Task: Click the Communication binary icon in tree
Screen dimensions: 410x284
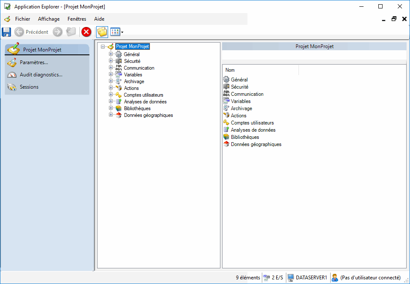Action: (x=119, y=68)
